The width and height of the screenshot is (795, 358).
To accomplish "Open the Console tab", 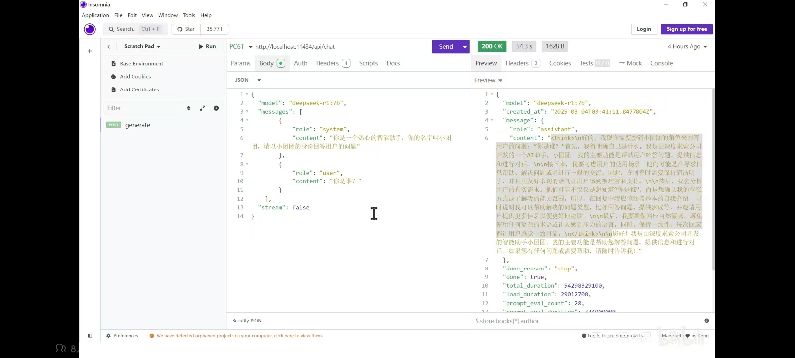I will (661, 63).
